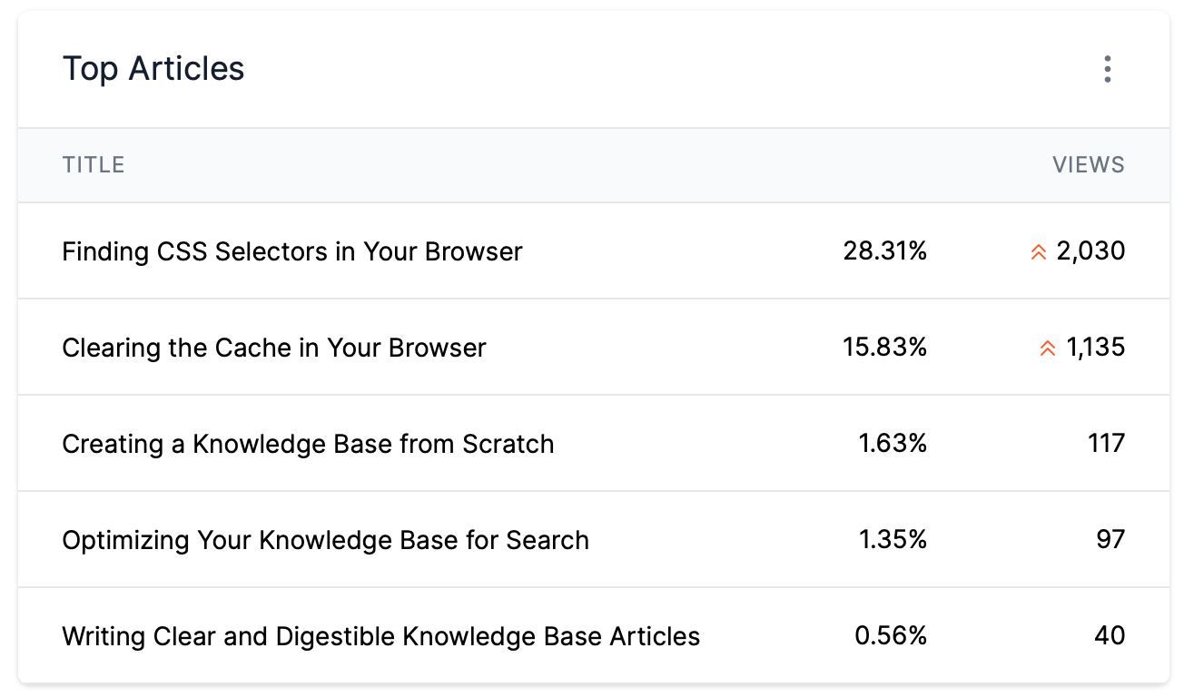This screenshot has width=1184, height=697.
Task: Select the 2,030 views count
Action: click(1091, 251)
